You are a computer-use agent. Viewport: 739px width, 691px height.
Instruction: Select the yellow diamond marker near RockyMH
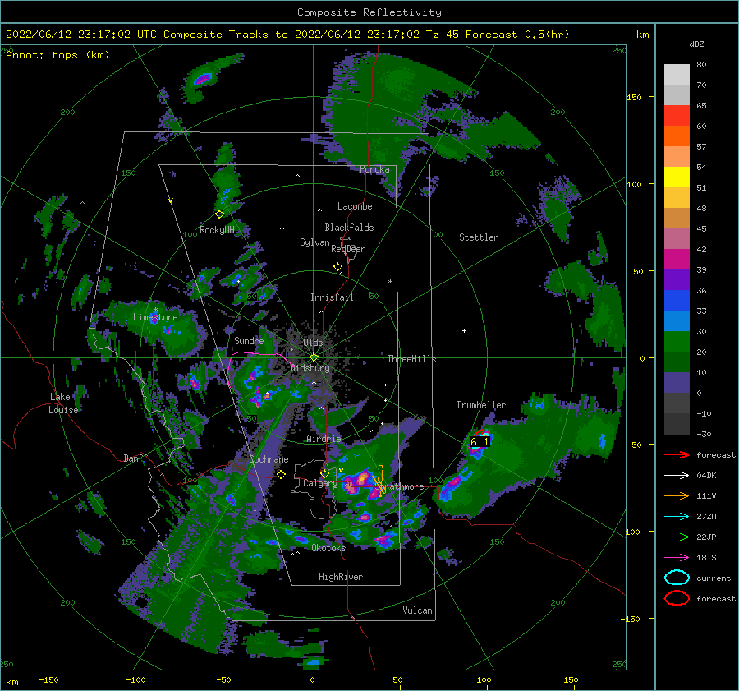pyautogui.click(x=219, y=214)
